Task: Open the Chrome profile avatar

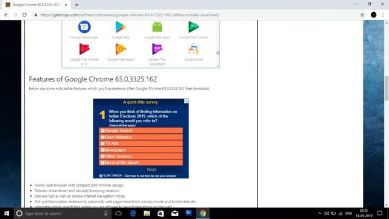Action: click(x=374, y=15)
